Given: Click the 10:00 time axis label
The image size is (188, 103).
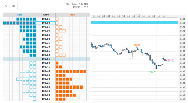Looking at the screenshot, I should pyautogui.click(x=138, y=16).
